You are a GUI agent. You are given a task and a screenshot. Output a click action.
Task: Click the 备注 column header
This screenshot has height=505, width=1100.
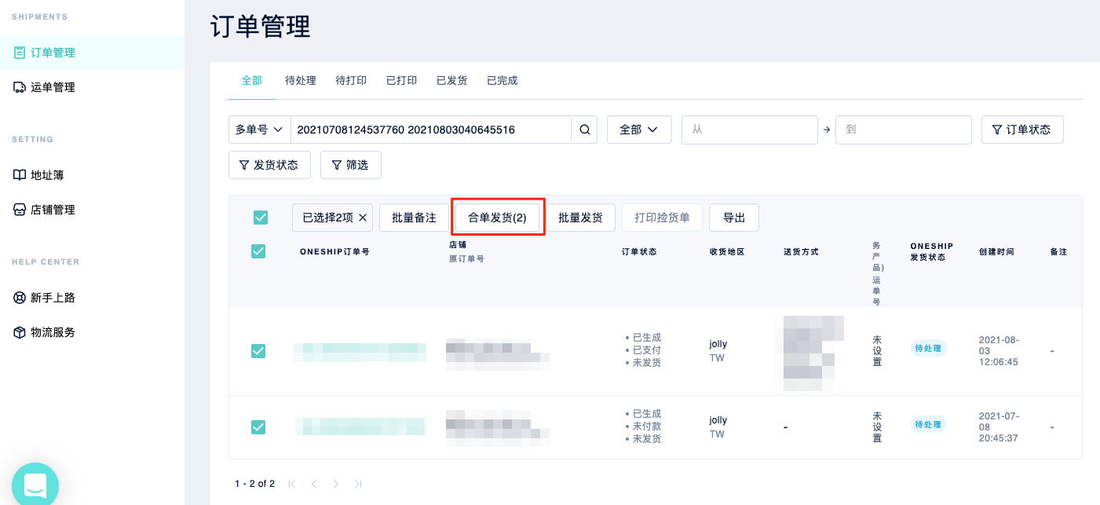[x=1058, y=252]
